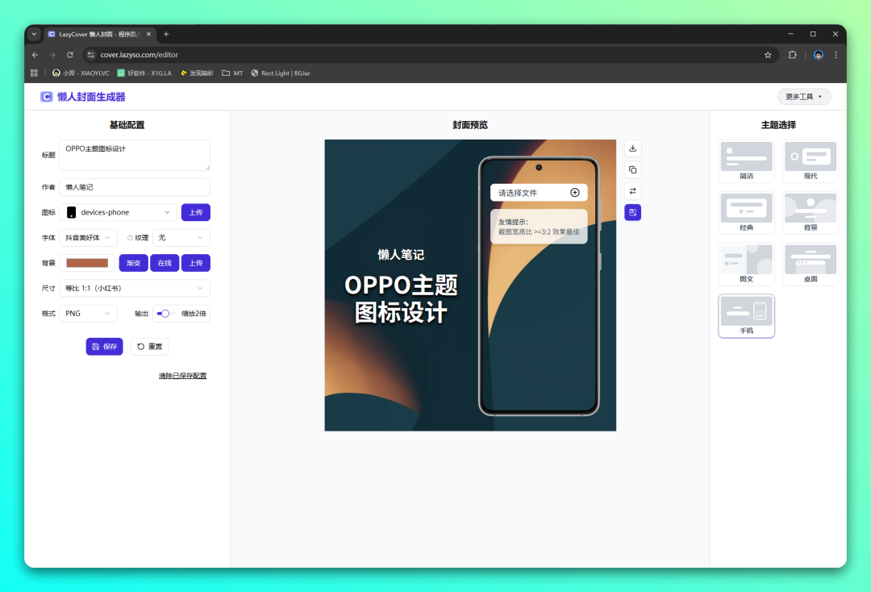
Task: Open the 小羿 - XIAOYI.VC bookmark
Action: coord(81,73)
